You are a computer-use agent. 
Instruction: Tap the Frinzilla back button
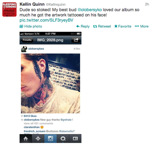tap(27, 40)
